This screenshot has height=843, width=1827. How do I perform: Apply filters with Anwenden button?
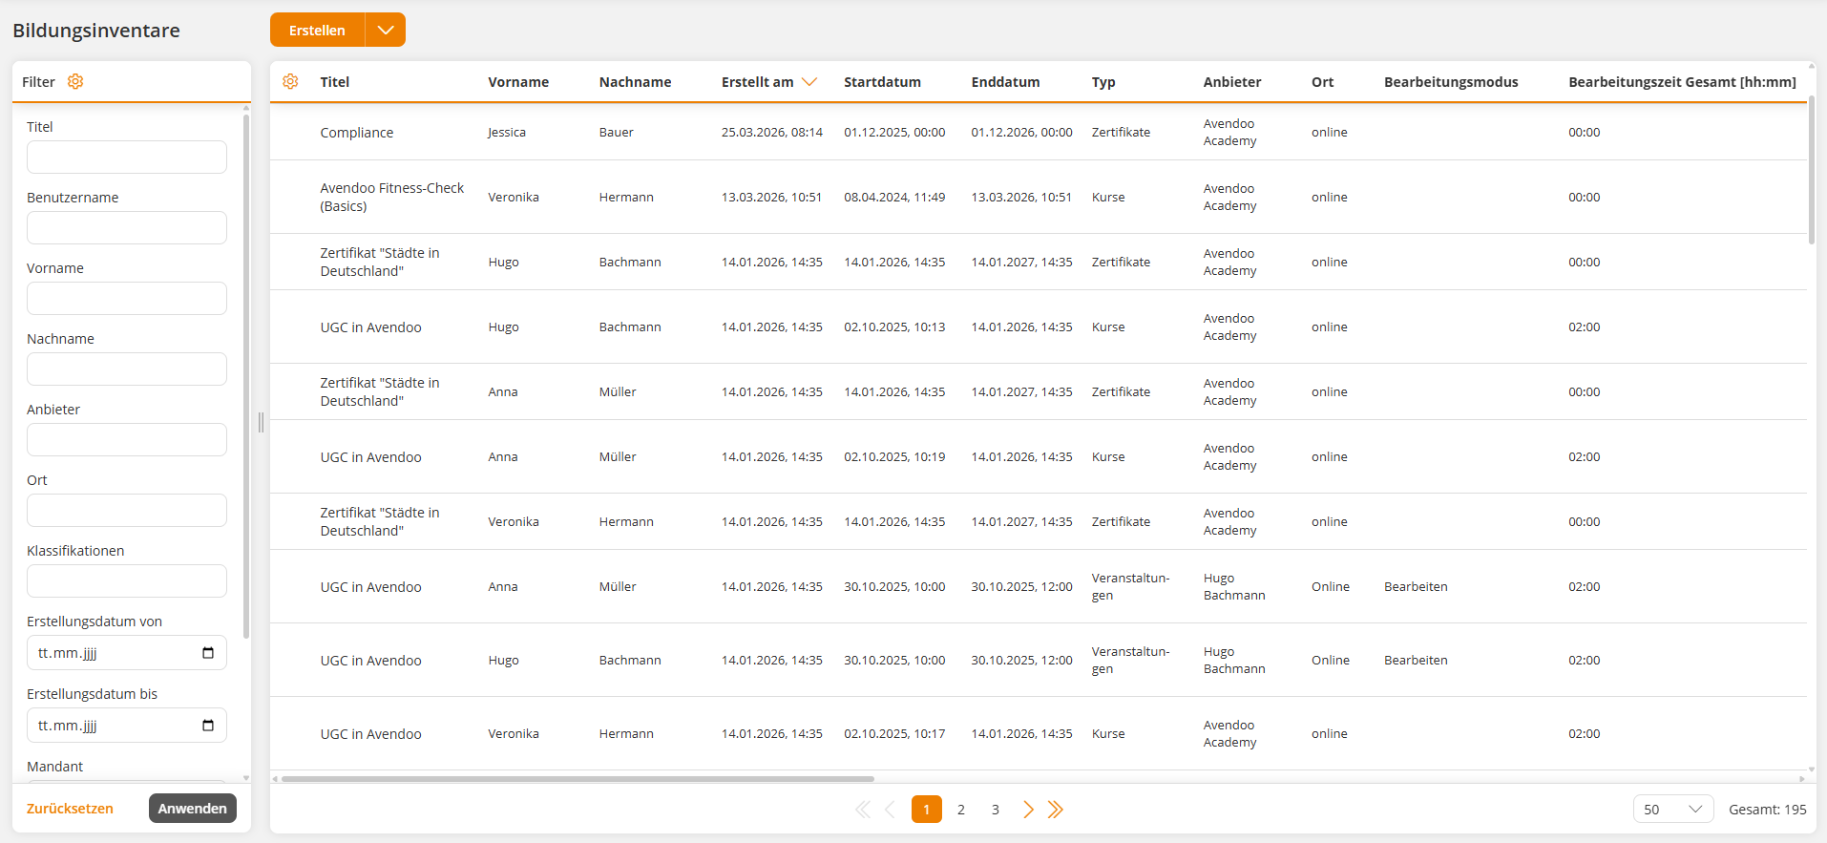pyautogui.click(x=192, y=809)
